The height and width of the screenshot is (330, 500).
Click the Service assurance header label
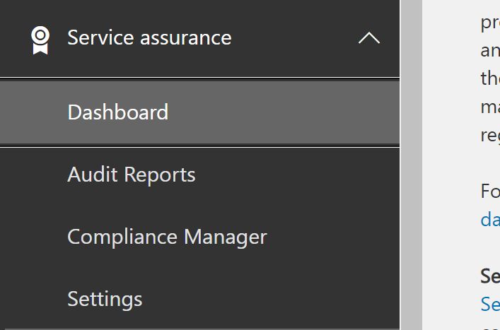[149, 37]
